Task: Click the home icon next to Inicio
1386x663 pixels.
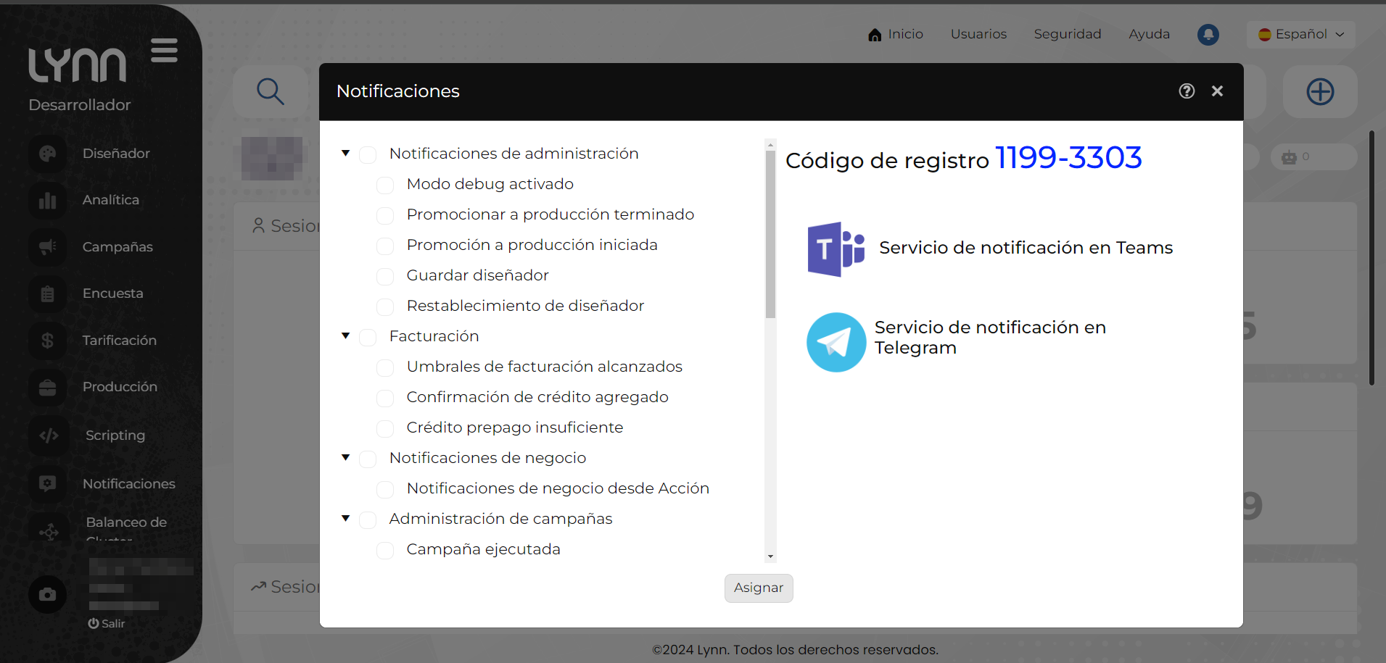Action: [x=875, y=35]
